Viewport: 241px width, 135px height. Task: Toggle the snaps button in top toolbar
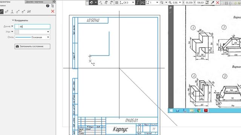tap(92, 3)
